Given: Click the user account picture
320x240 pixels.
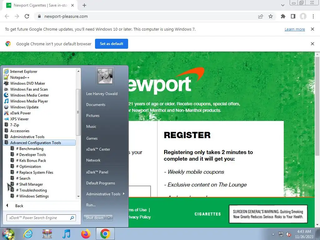Looking at the screenshot, I should coord(105,76).
